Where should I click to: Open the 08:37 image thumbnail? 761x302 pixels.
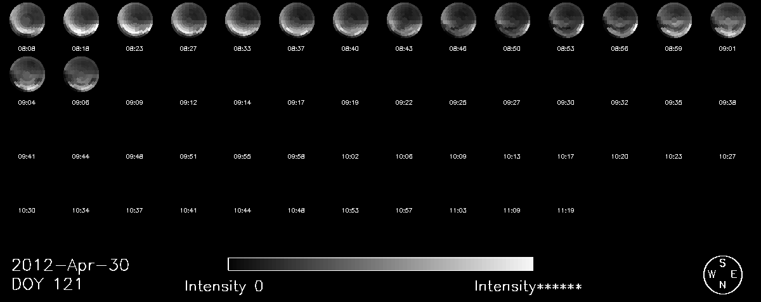(297, 20)
